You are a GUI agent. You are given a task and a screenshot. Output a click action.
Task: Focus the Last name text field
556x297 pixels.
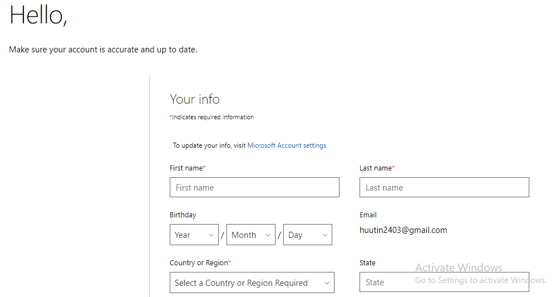click(x=444, y=187)
